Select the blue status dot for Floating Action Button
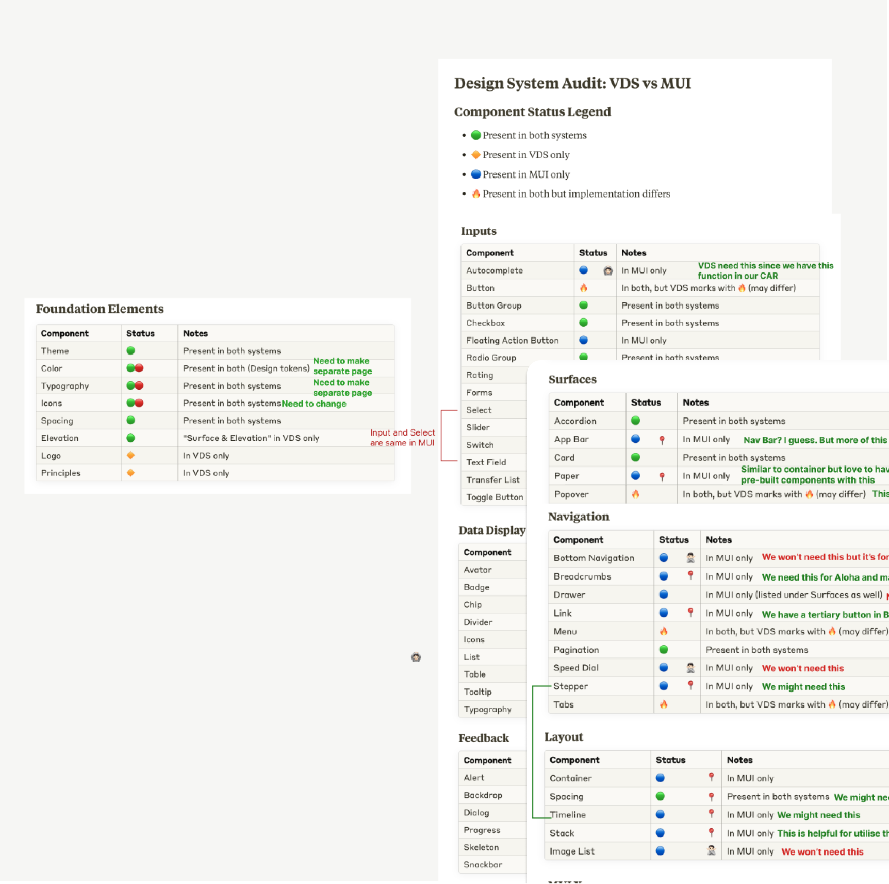The image size is (889, 884). tap(583, 340)
